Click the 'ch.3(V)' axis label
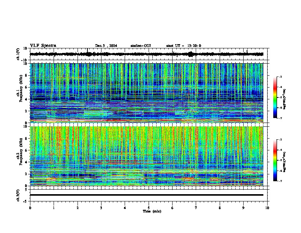301x233 pixels. (18, 195)
